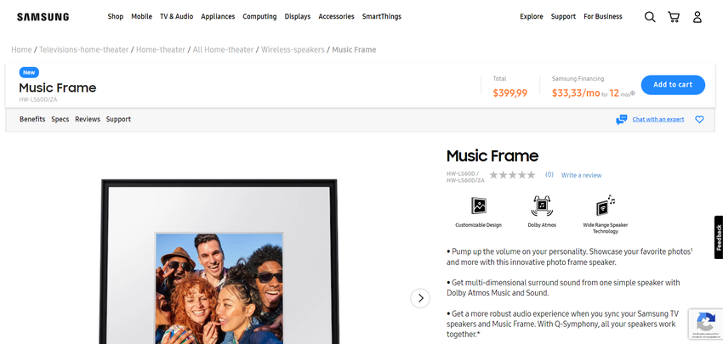This screenshot has width=723, height=344.
Task: Click the Wide Range Speaker Technology icon
Action: click(606, 206)
